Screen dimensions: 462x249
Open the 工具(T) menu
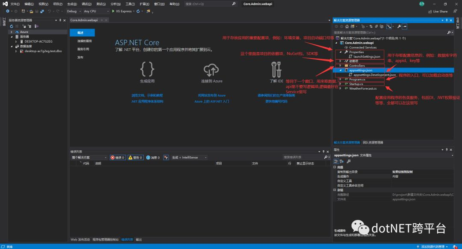[x=130, y=4]
